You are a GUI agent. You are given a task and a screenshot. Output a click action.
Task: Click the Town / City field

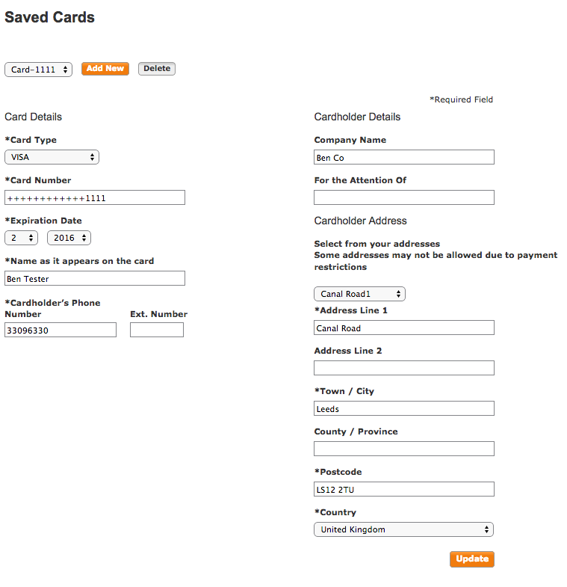pos(404,408)
